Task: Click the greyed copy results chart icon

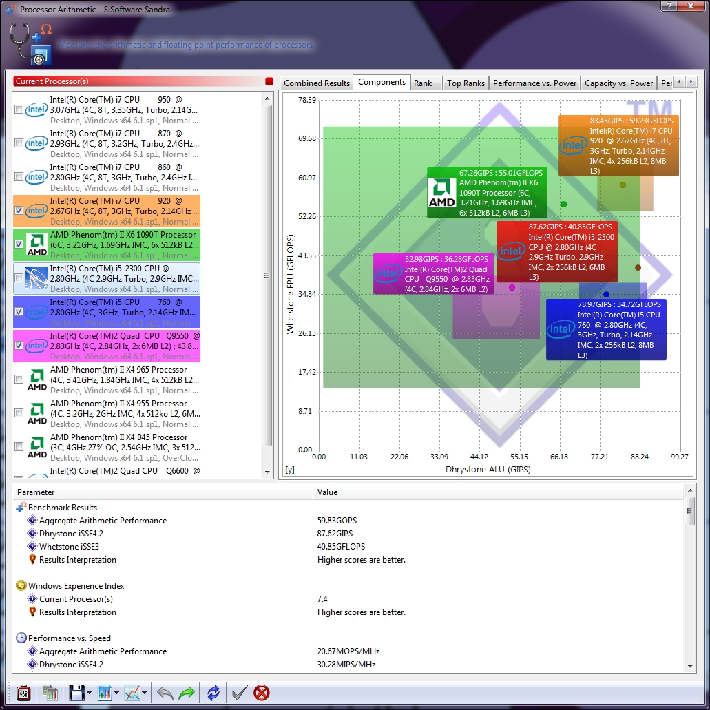Action: pyautogui.click(x=50, y=692)
